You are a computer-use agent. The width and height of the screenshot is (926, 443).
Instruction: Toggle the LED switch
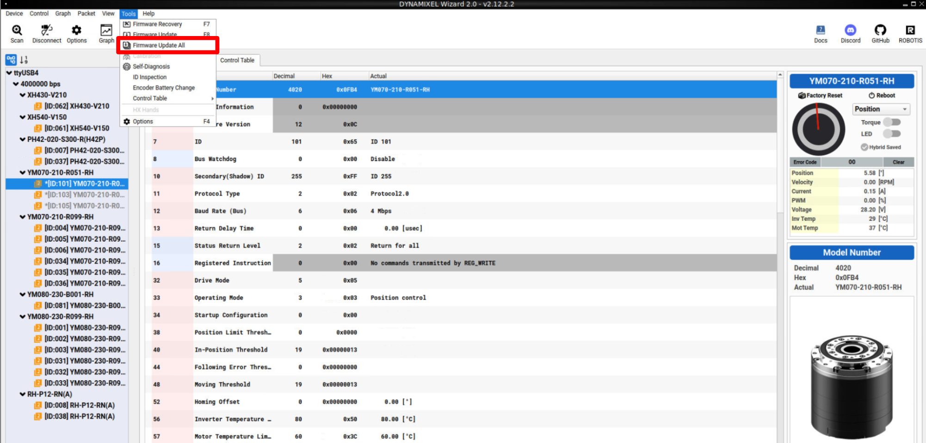click(892, 134)
